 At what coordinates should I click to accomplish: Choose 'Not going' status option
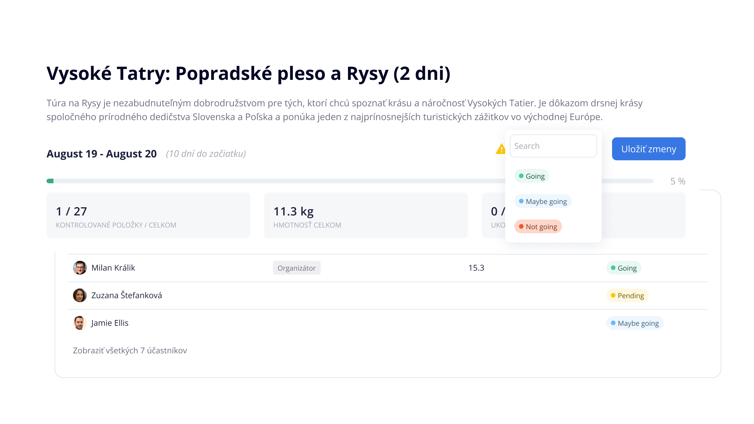click(538, 226)
